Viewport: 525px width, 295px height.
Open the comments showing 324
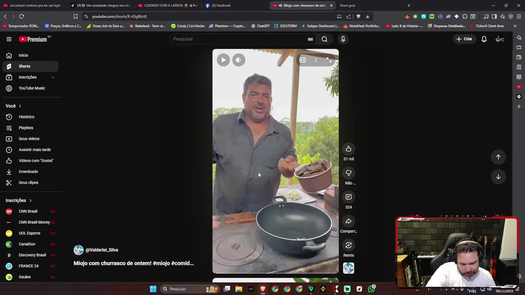(x=349, y=197)
